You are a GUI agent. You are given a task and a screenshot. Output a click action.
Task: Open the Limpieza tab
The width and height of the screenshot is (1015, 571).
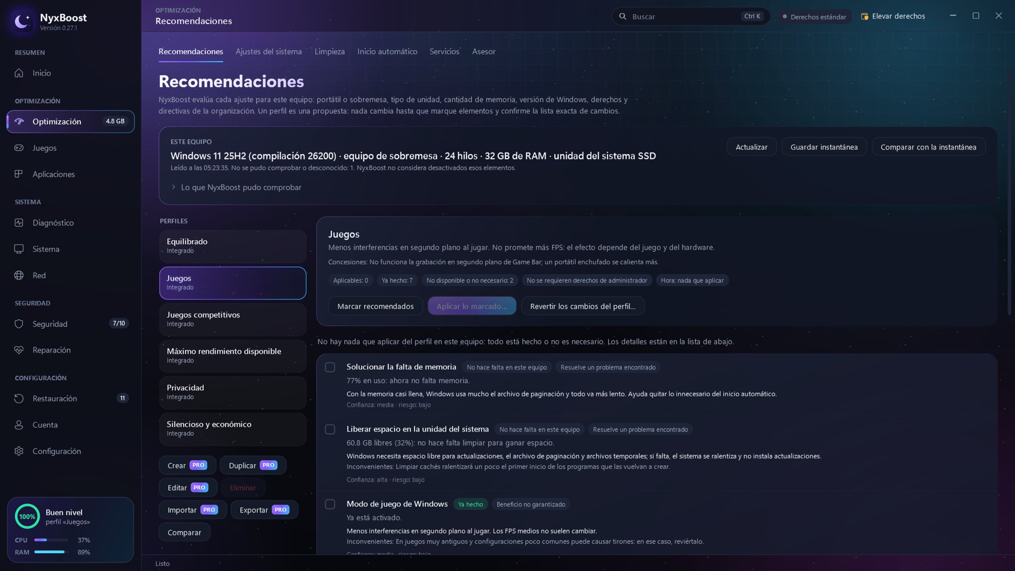329,51
